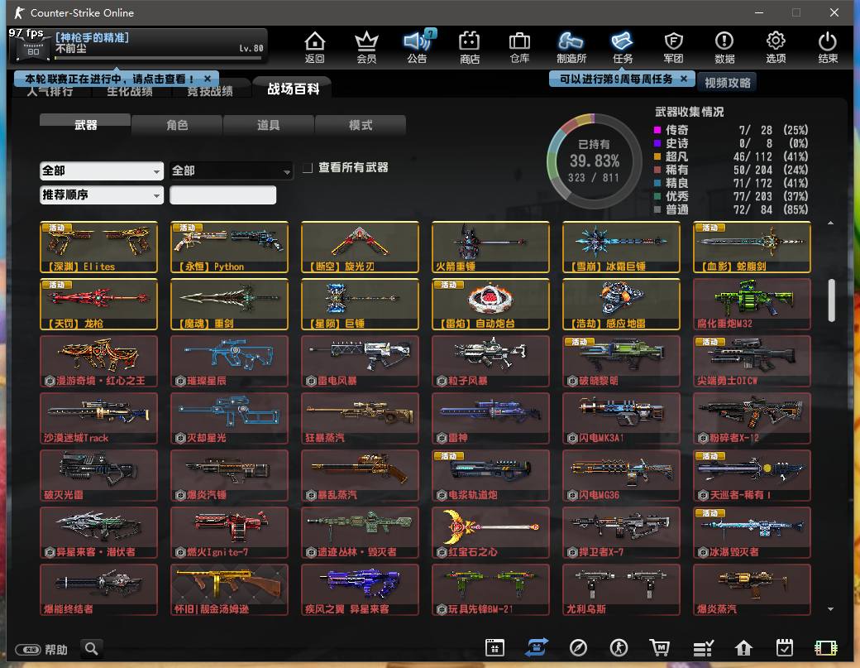This screenshot has height=668, width=860.
Task: Click the 传奇 magenta rarity swatch
Action: pos(657,130)
